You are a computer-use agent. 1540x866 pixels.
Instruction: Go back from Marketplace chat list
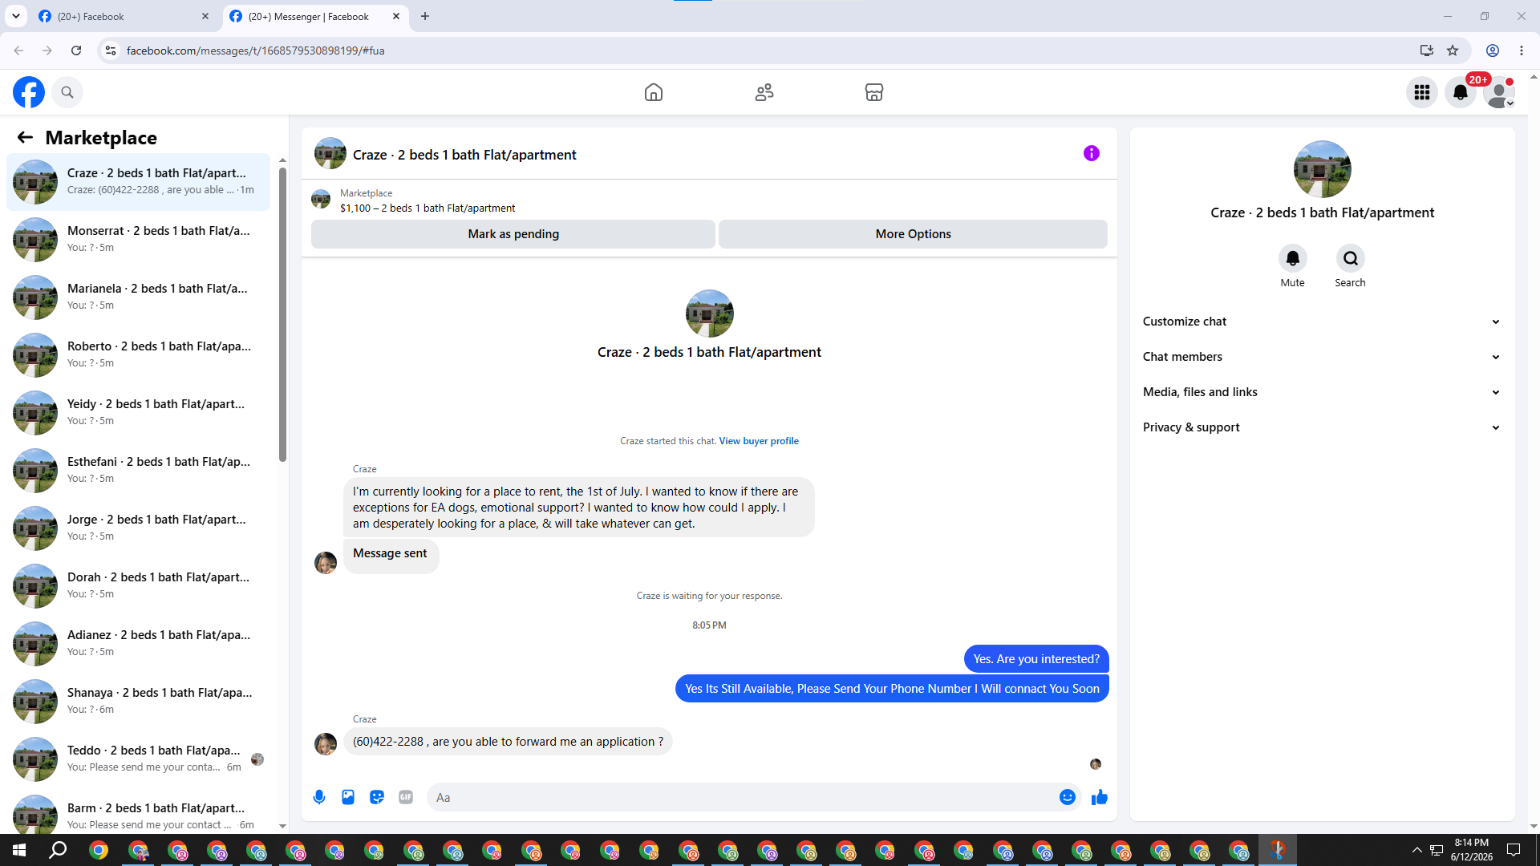point(25,137)
